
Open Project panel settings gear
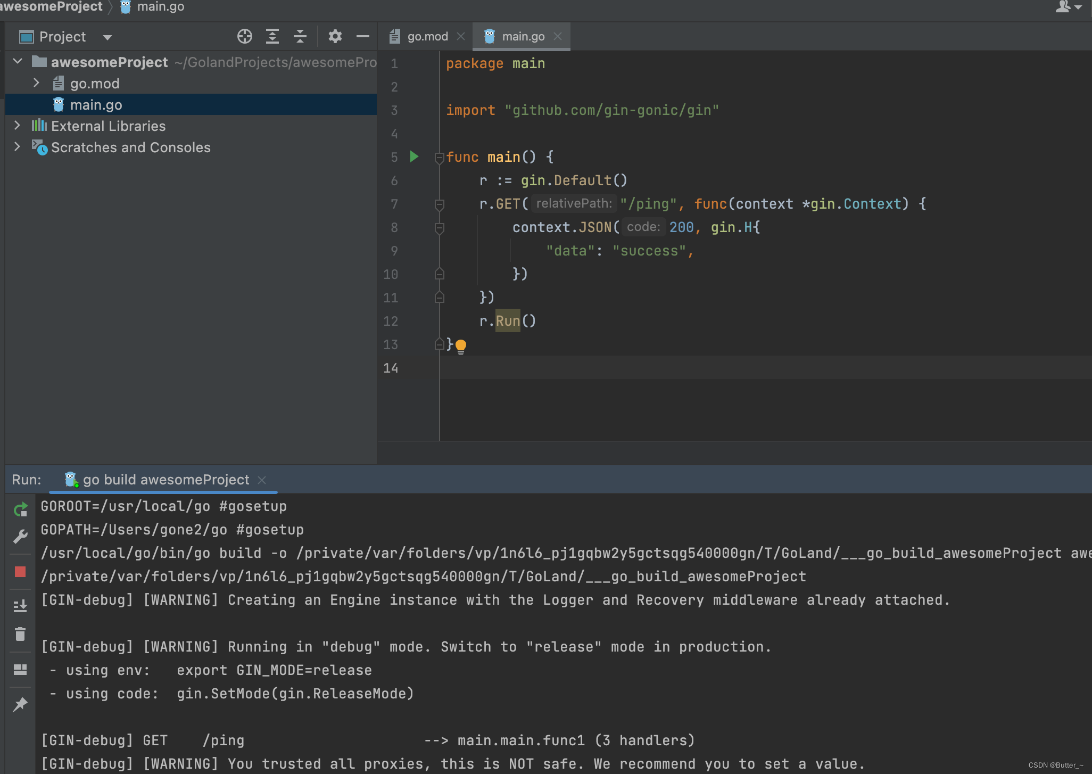pyautogui.click(x=335, y=36)
